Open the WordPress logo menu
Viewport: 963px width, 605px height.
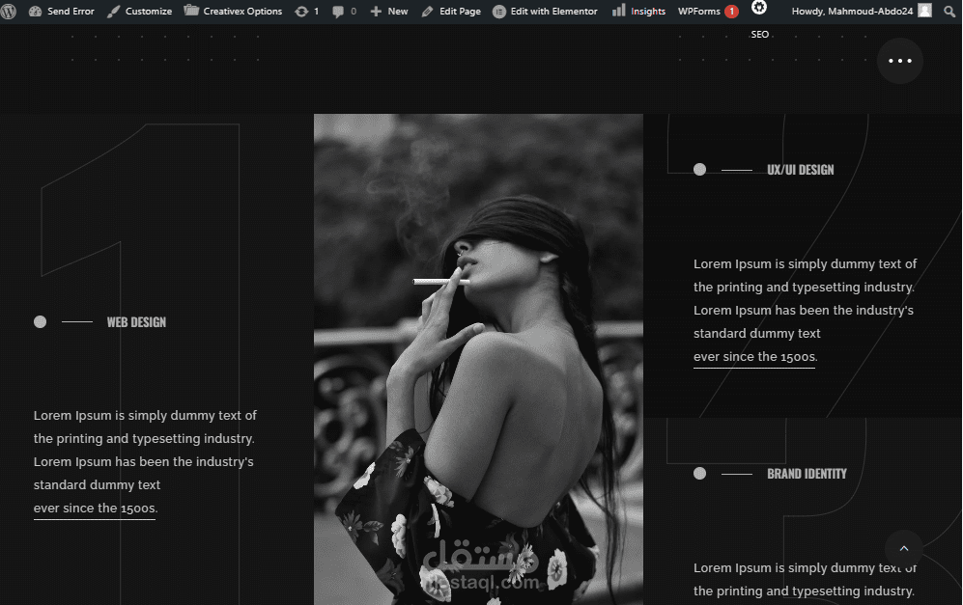pos(9,11)
